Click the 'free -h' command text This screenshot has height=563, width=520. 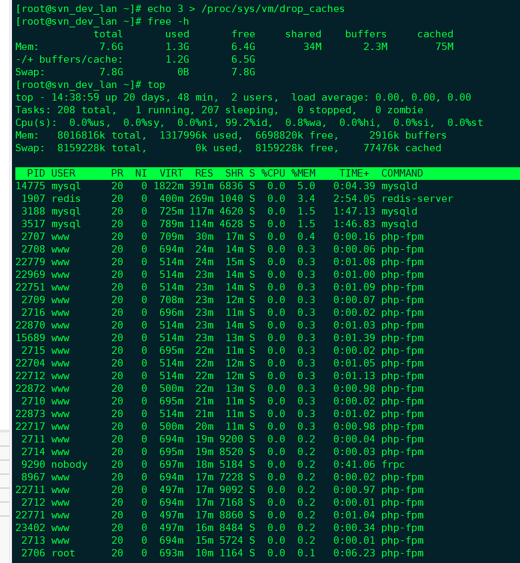(168, 21)
